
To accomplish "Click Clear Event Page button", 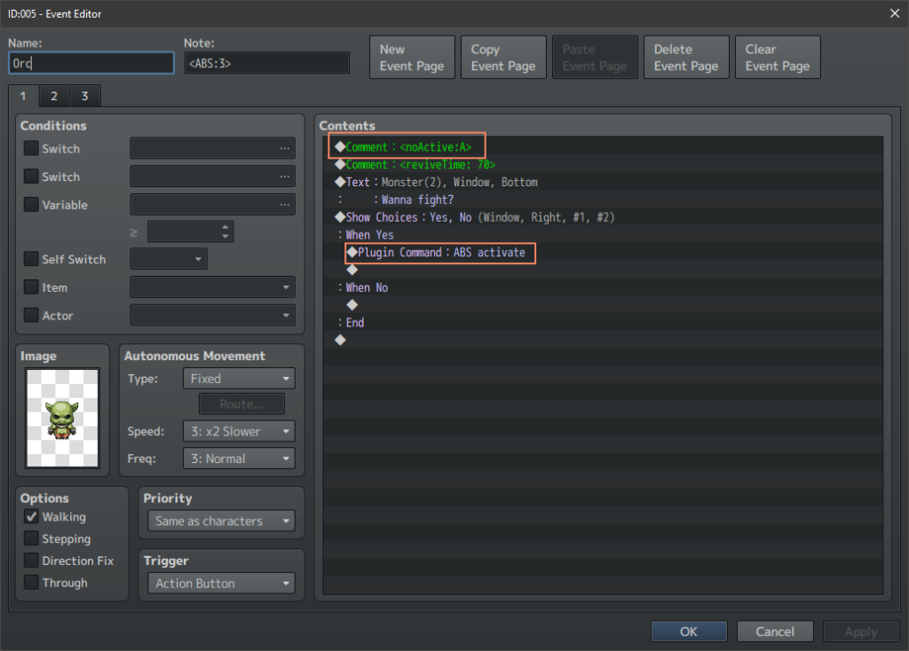I will 778,58.
